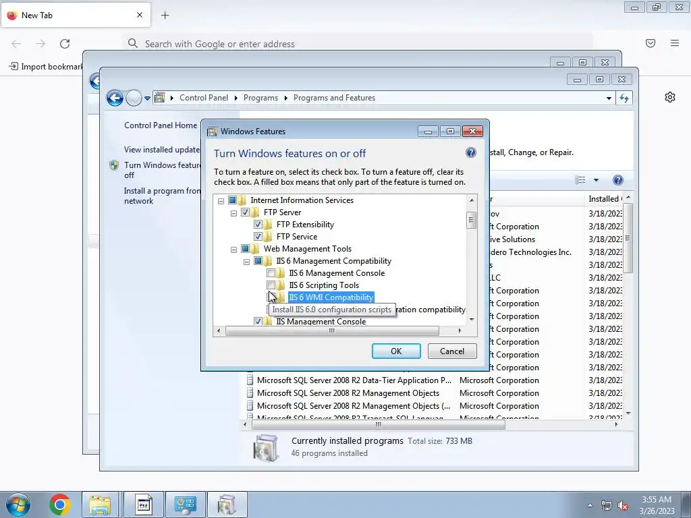Click the FTP Extensibility folder icon
This screenshot has width=691, height=518.
coord(267,225)
